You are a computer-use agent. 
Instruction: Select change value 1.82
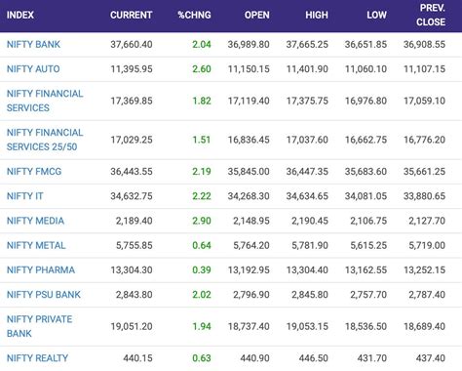(x=202, y=101)
